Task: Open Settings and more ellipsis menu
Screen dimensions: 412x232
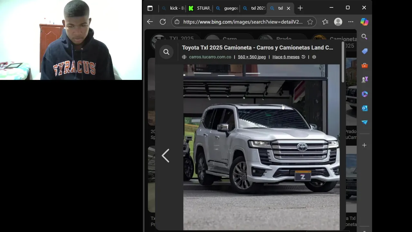Action: 351,22
